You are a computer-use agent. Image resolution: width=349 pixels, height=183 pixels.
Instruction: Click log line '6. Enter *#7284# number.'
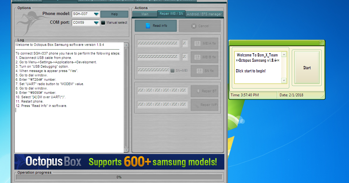click(x=36, y=80)
